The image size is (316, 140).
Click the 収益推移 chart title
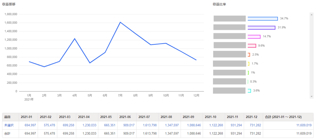click(x=9, y=4)
